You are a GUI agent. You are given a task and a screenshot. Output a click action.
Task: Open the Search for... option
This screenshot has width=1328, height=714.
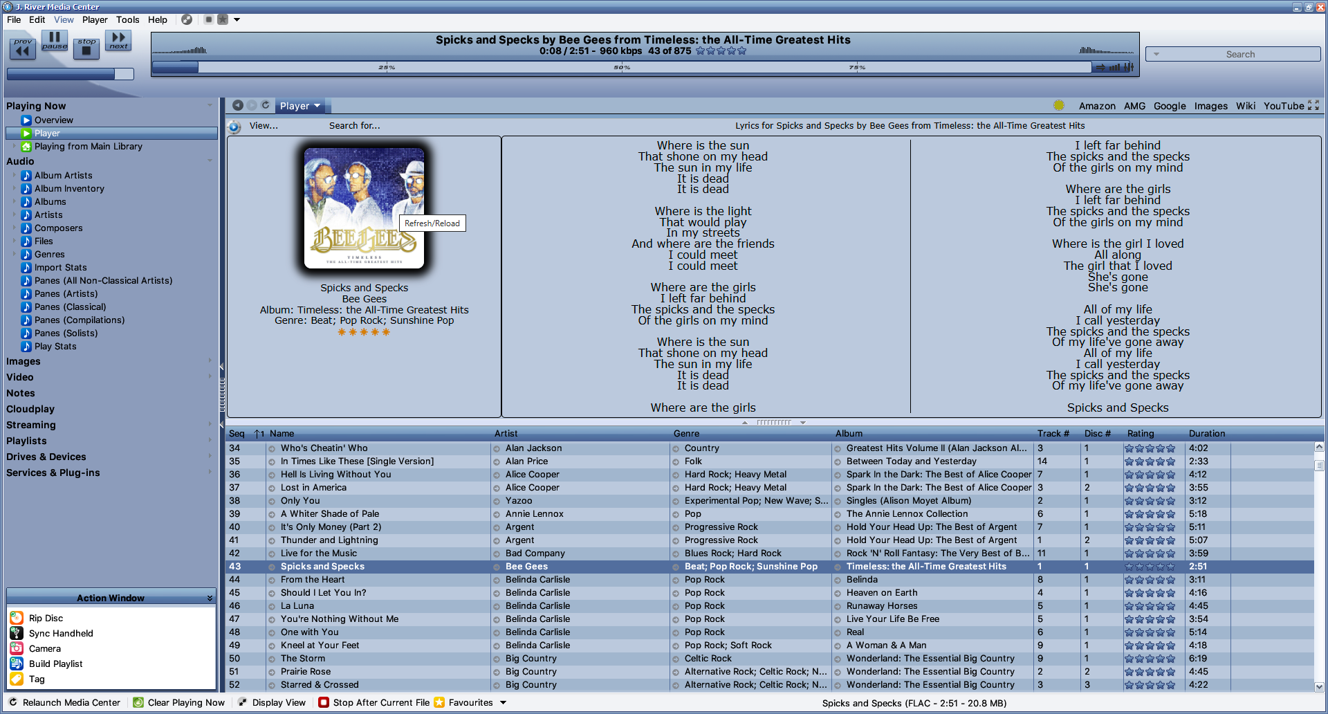pyautogui.click(x=354, y=125)
